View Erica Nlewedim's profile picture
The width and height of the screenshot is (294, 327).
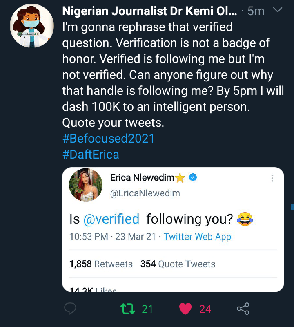point(86,185)
